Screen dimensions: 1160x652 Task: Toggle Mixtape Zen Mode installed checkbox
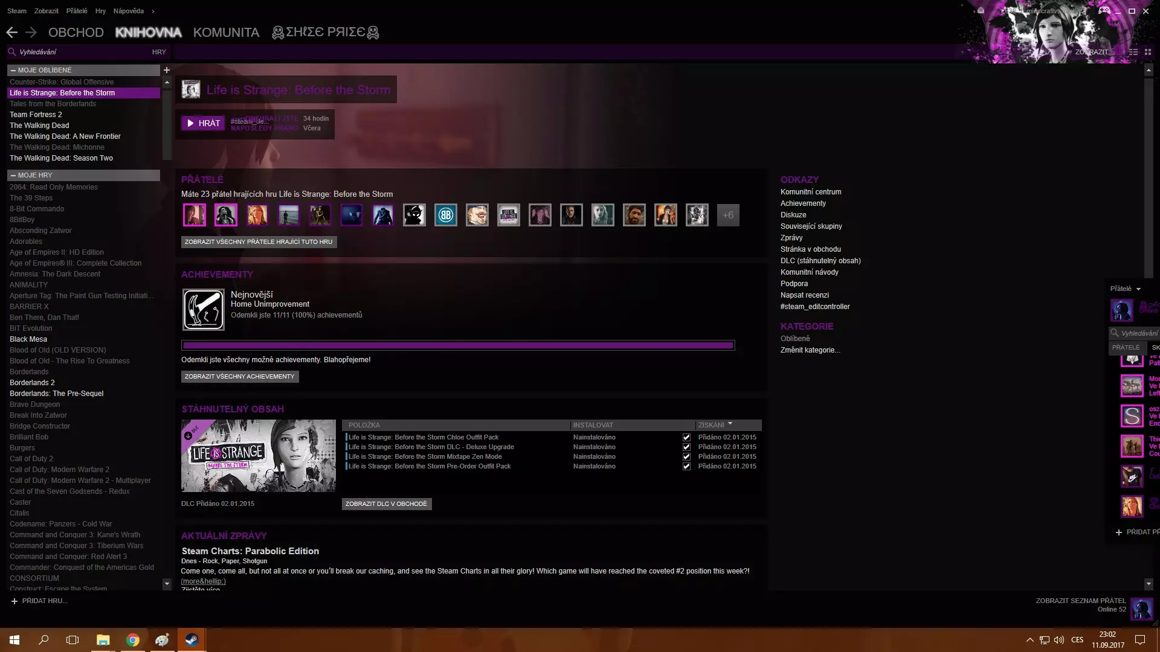(x=686, y=457)
